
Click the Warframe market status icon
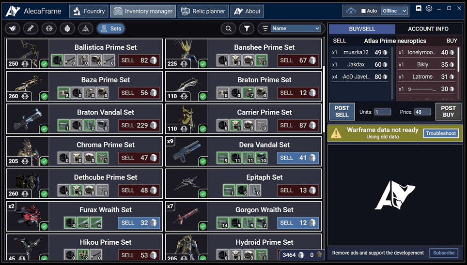(351, 11)
